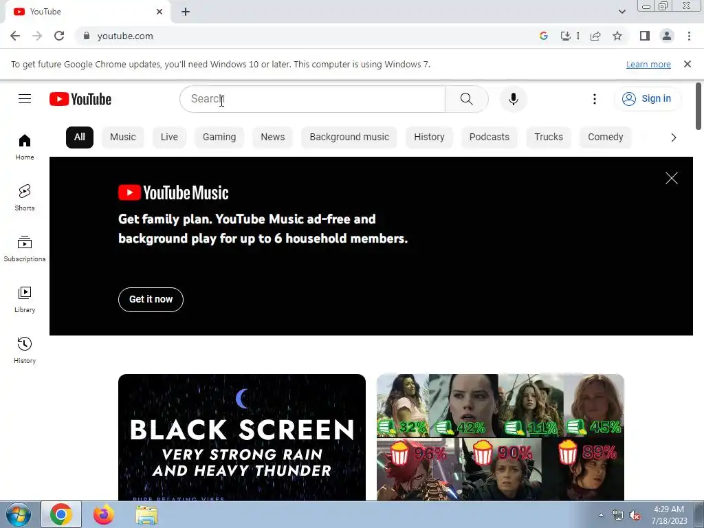Click Get it now button

[151, 300]
